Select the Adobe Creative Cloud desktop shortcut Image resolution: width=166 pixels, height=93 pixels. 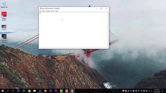click(x=4, y=16)
